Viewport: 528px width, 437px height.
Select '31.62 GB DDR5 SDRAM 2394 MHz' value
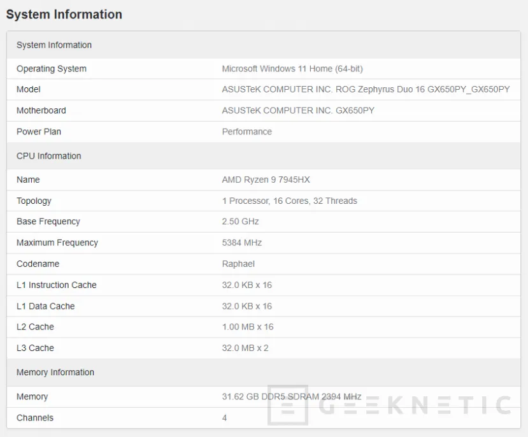(x=292, y=397)
